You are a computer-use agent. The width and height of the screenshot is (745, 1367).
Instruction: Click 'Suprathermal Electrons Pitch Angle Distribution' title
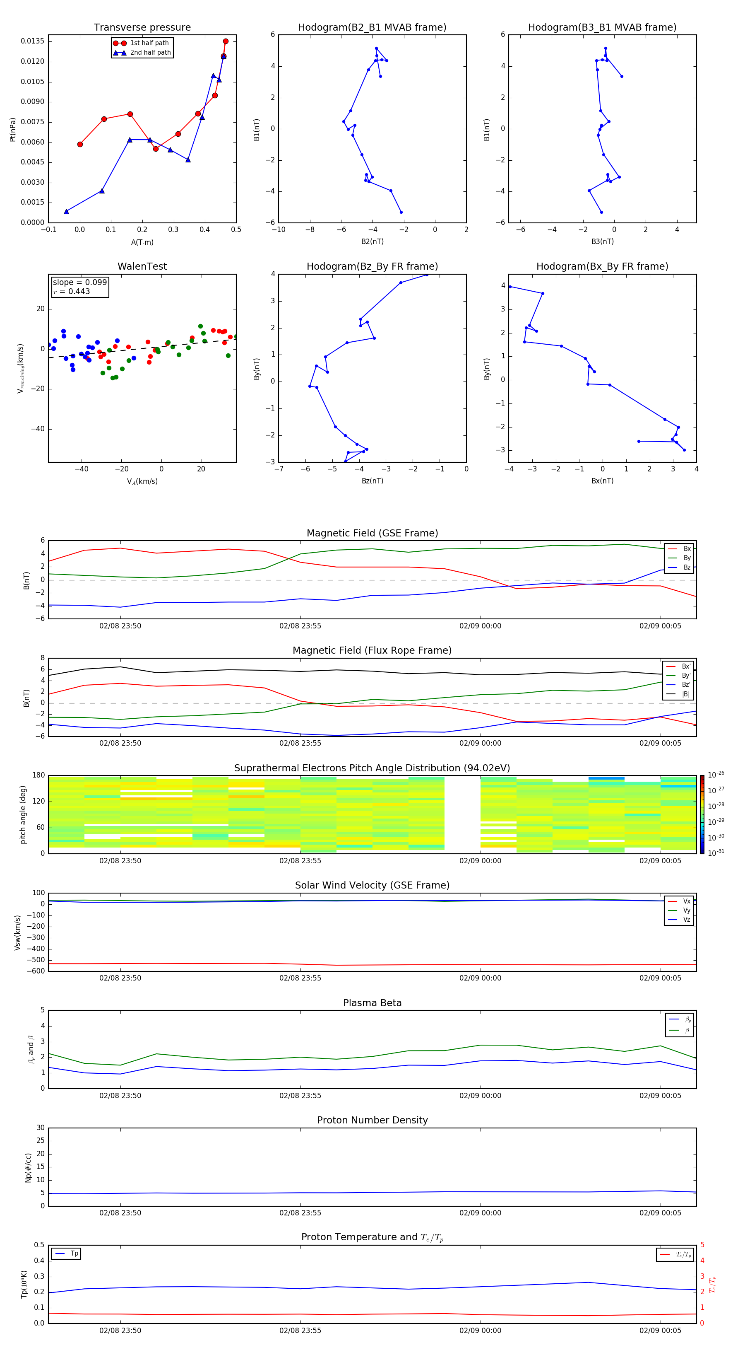click(x=372, y=768)
